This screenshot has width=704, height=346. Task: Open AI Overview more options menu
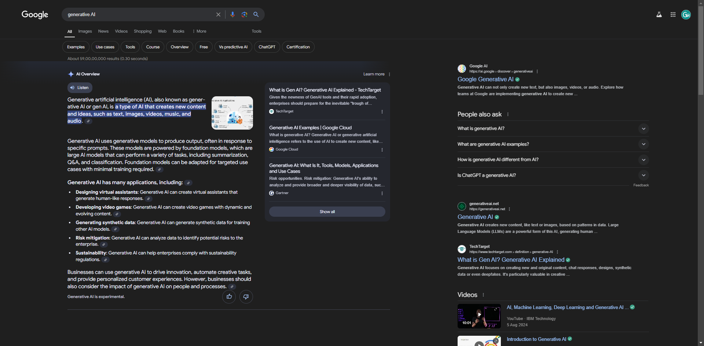389,74
